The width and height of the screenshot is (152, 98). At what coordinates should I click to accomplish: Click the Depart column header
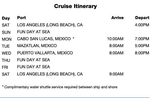(x=142, y=18)
